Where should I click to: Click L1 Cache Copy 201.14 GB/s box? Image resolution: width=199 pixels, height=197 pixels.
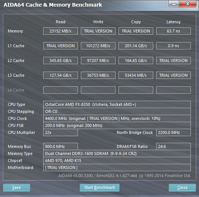point(136,46)
